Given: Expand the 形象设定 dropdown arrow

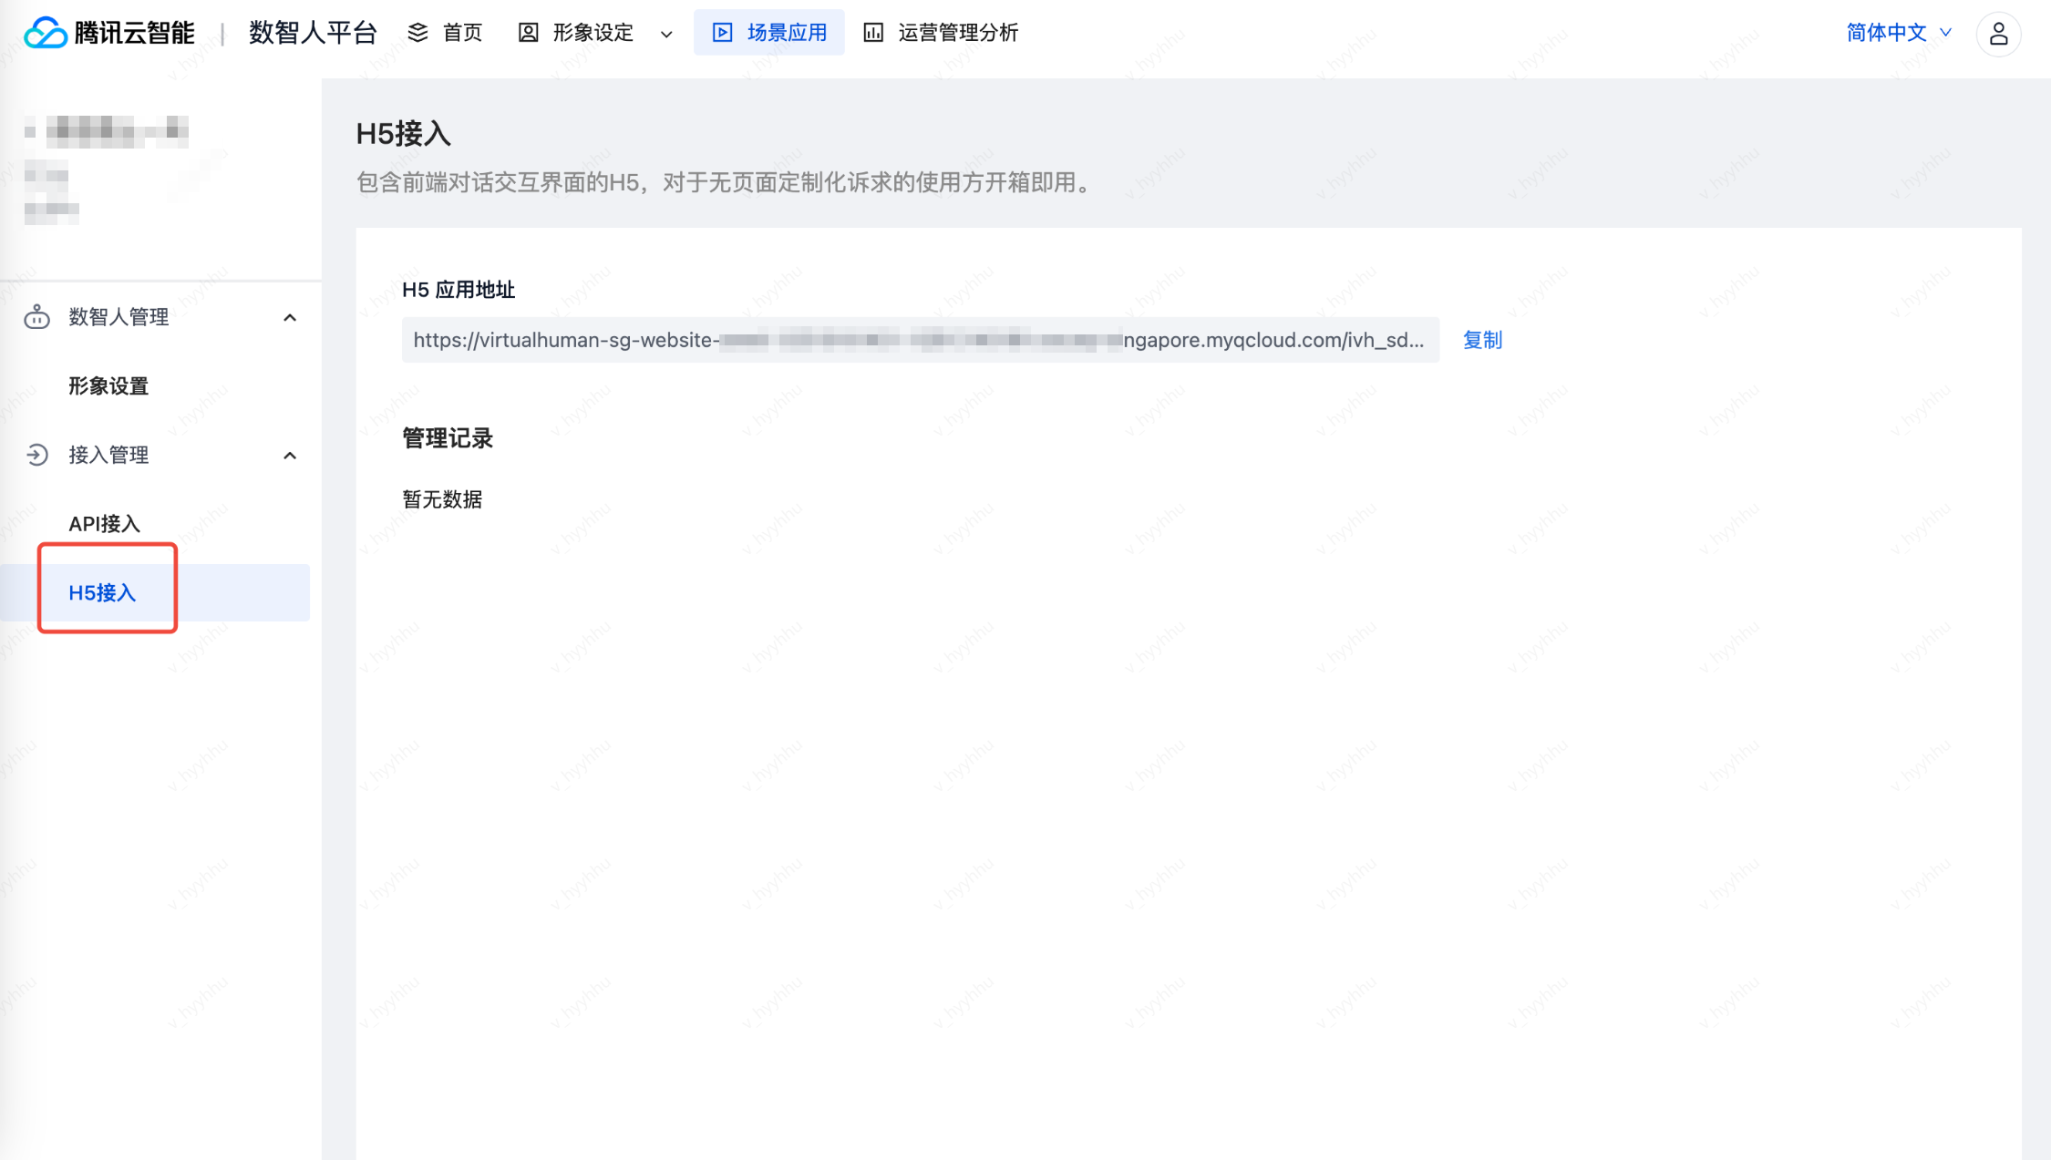Looking at the screenshot, I should 666,35.
